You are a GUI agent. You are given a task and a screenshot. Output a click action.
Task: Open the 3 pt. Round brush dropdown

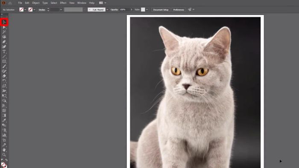(x=107, y=9)
